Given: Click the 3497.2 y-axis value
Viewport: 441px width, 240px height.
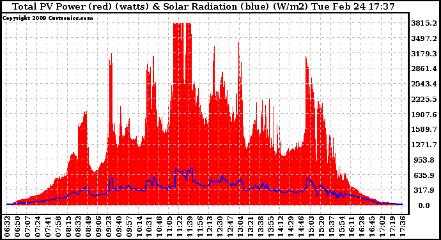Looking at the screenshot, I should pos(424,38).
